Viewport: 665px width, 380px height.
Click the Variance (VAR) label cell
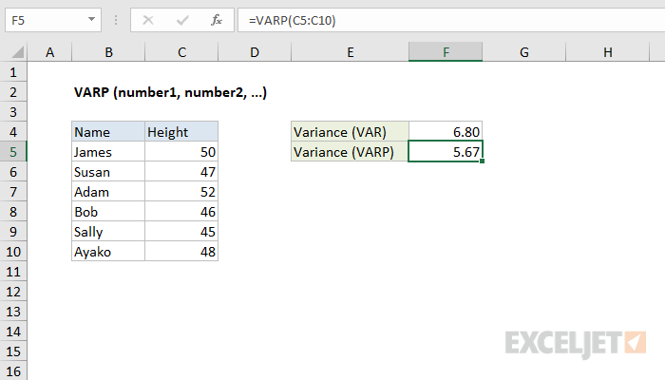point(350,132)
